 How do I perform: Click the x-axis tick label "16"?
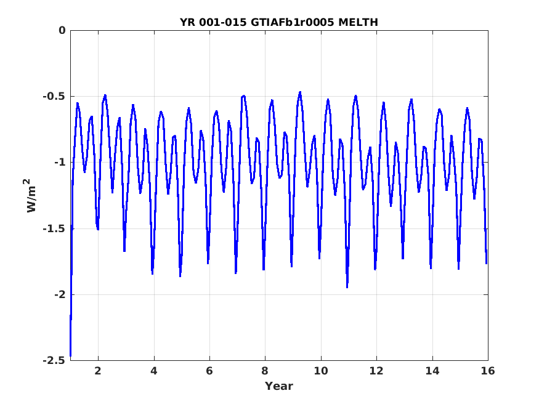coord(488,371)
